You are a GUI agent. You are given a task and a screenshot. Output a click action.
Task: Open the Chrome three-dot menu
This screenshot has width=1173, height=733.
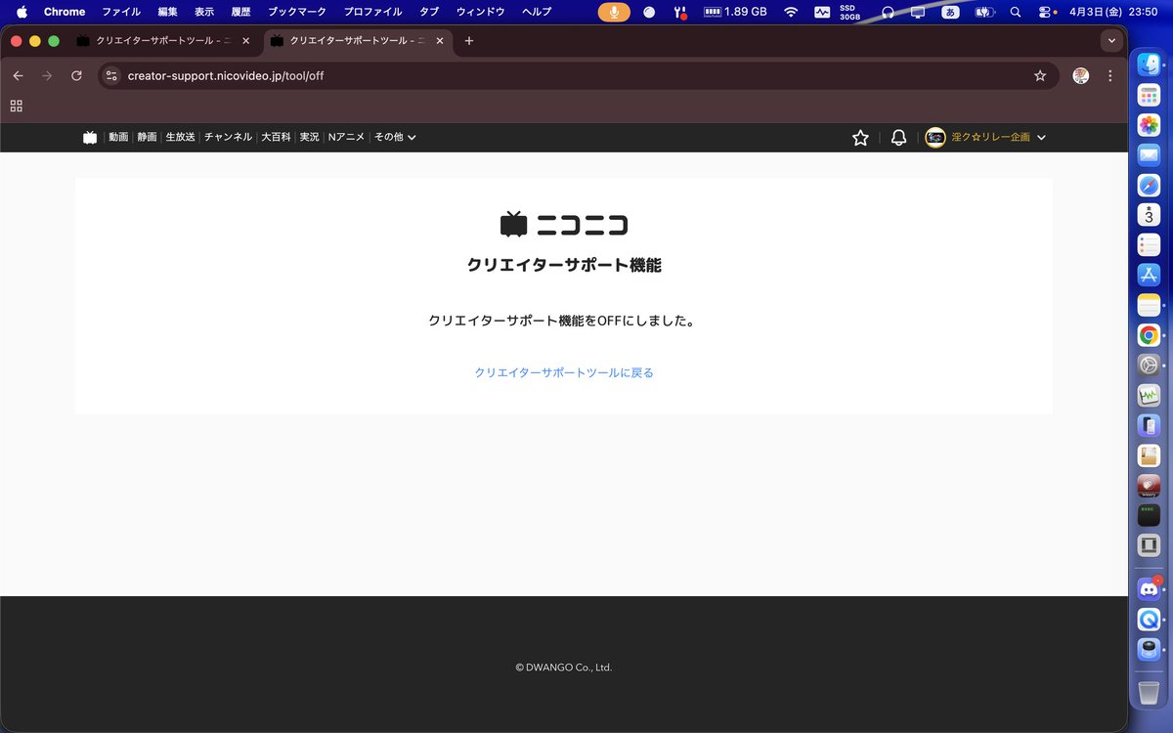click(x=1109, y=75)
